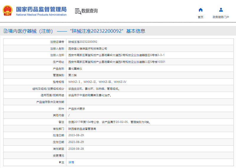Click the 注册人名称 row label
Viewport: 236px width, 168px height.
pos(57,49)
